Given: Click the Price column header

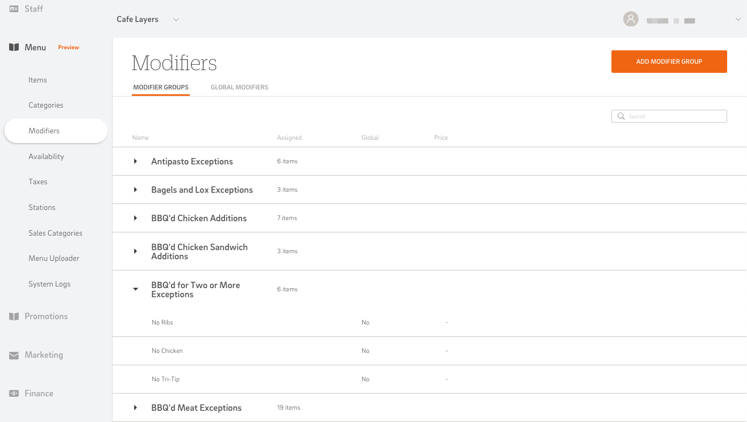Looking at the screenshot, I should point(441,138).
